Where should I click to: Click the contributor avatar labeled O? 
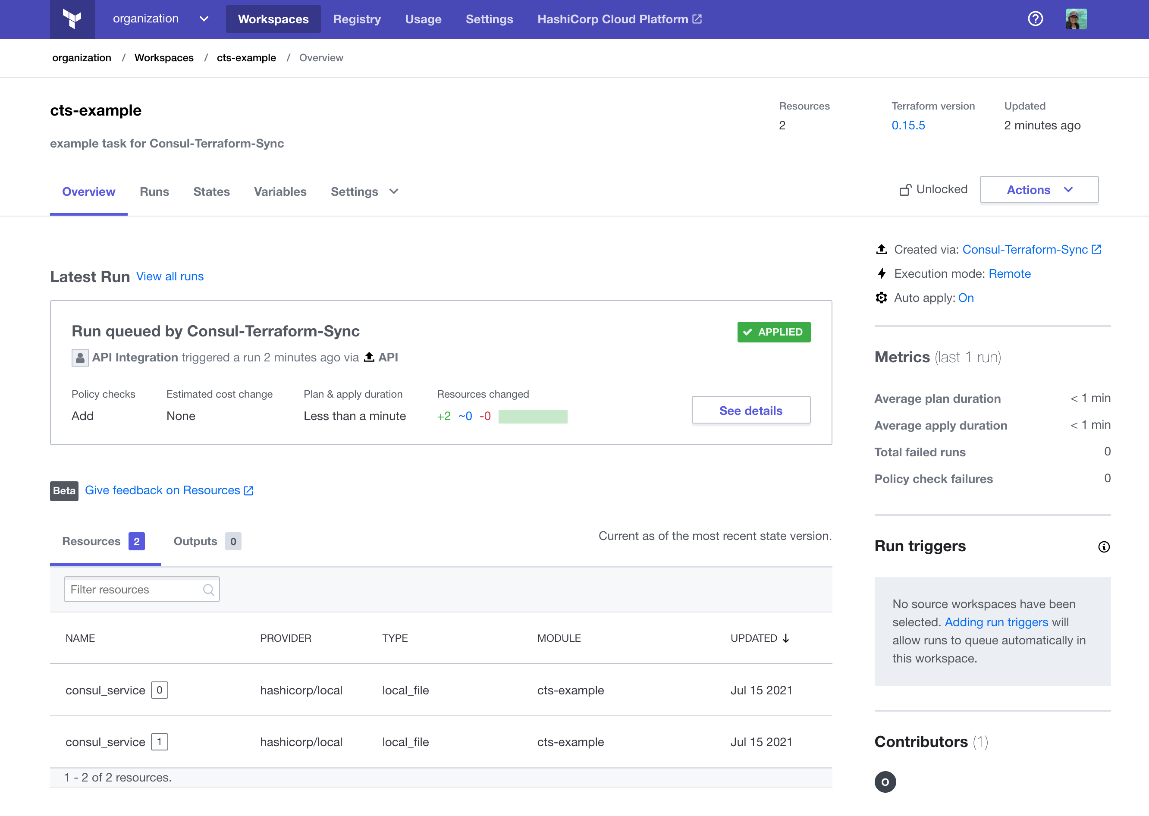(885, 782)
